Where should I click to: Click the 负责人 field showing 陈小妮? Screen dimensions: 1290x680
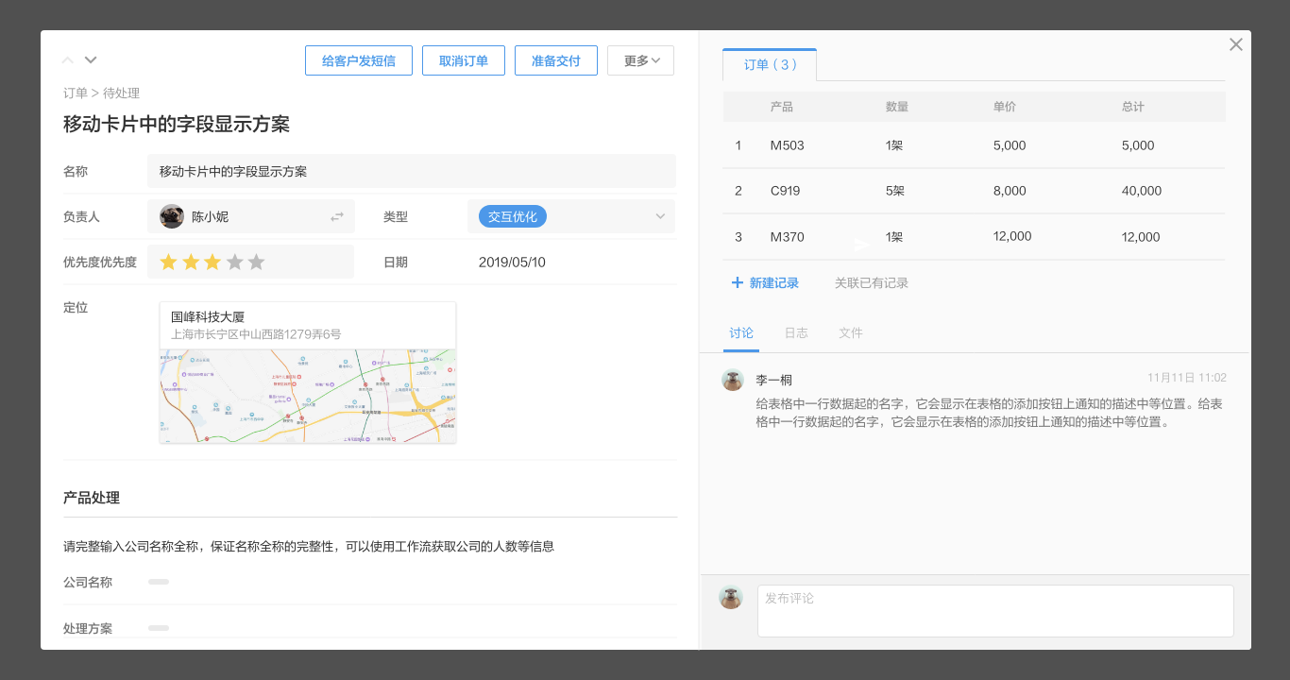[251, 216]
